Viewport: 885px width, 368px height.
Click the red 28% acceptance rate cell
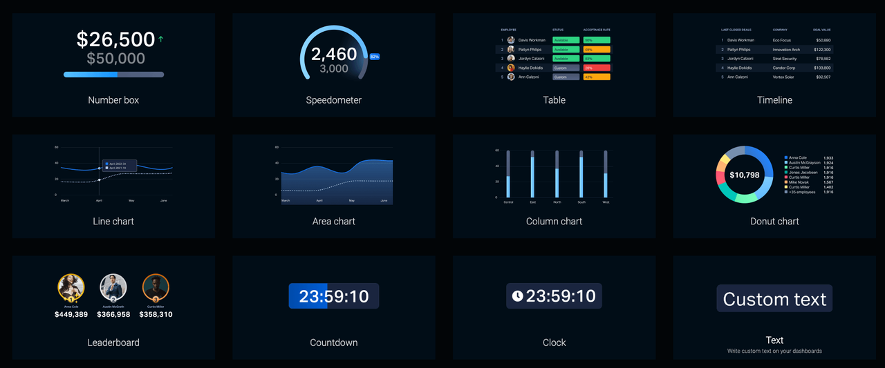[596, 68]
